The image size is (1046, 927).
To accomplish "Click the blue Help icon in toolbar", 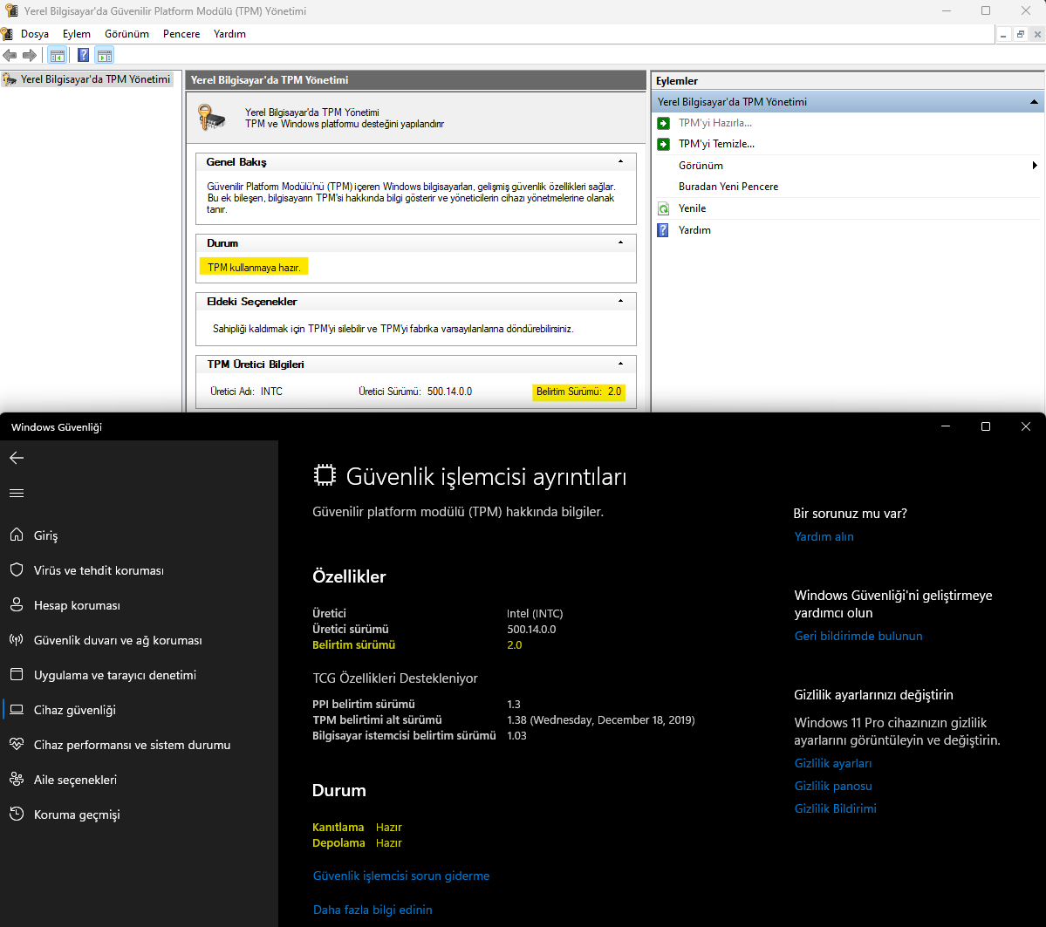I will pyautogui.click(x=84, y=55).
